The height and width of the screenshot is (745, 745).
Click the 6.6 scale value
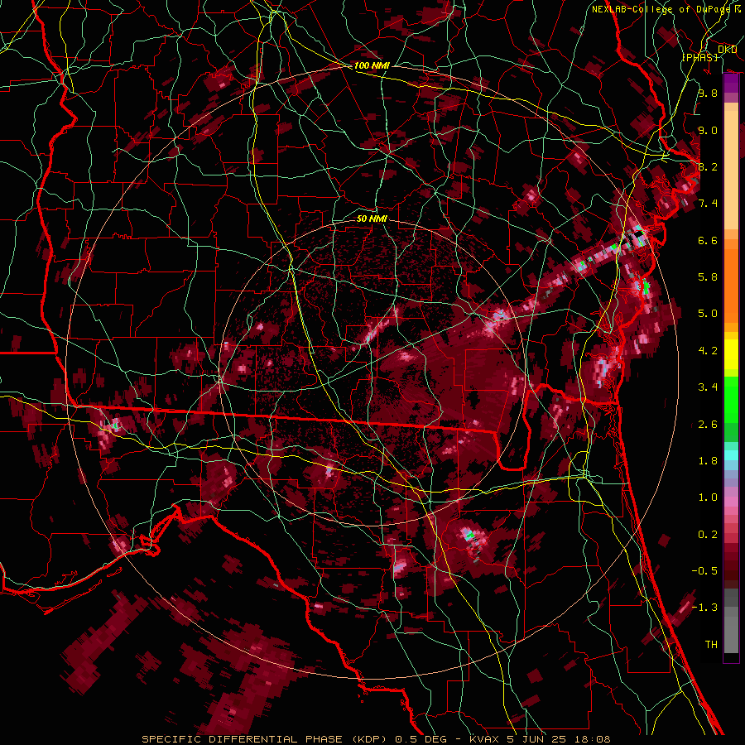click(708, 240)
